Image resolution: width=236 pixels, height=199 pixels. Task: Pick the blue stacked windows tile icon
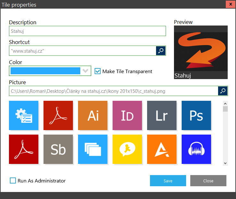[x=93, y=149]
